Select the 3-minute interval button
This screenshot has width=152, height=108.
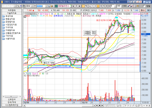95,6
